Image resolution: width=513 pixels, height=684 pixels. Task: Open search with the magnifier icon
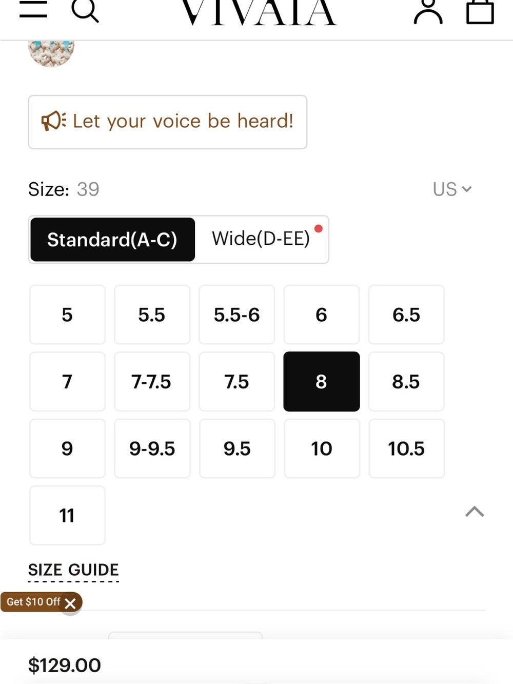pos(85,10)
